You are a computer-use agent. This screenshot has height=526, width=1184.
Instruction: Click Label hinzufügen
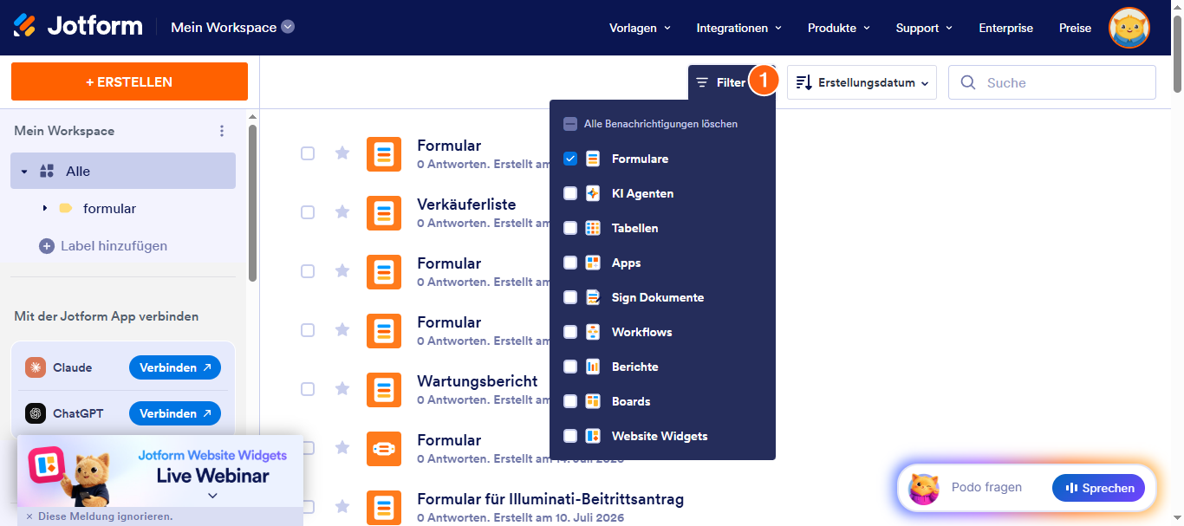click(114, 246)
